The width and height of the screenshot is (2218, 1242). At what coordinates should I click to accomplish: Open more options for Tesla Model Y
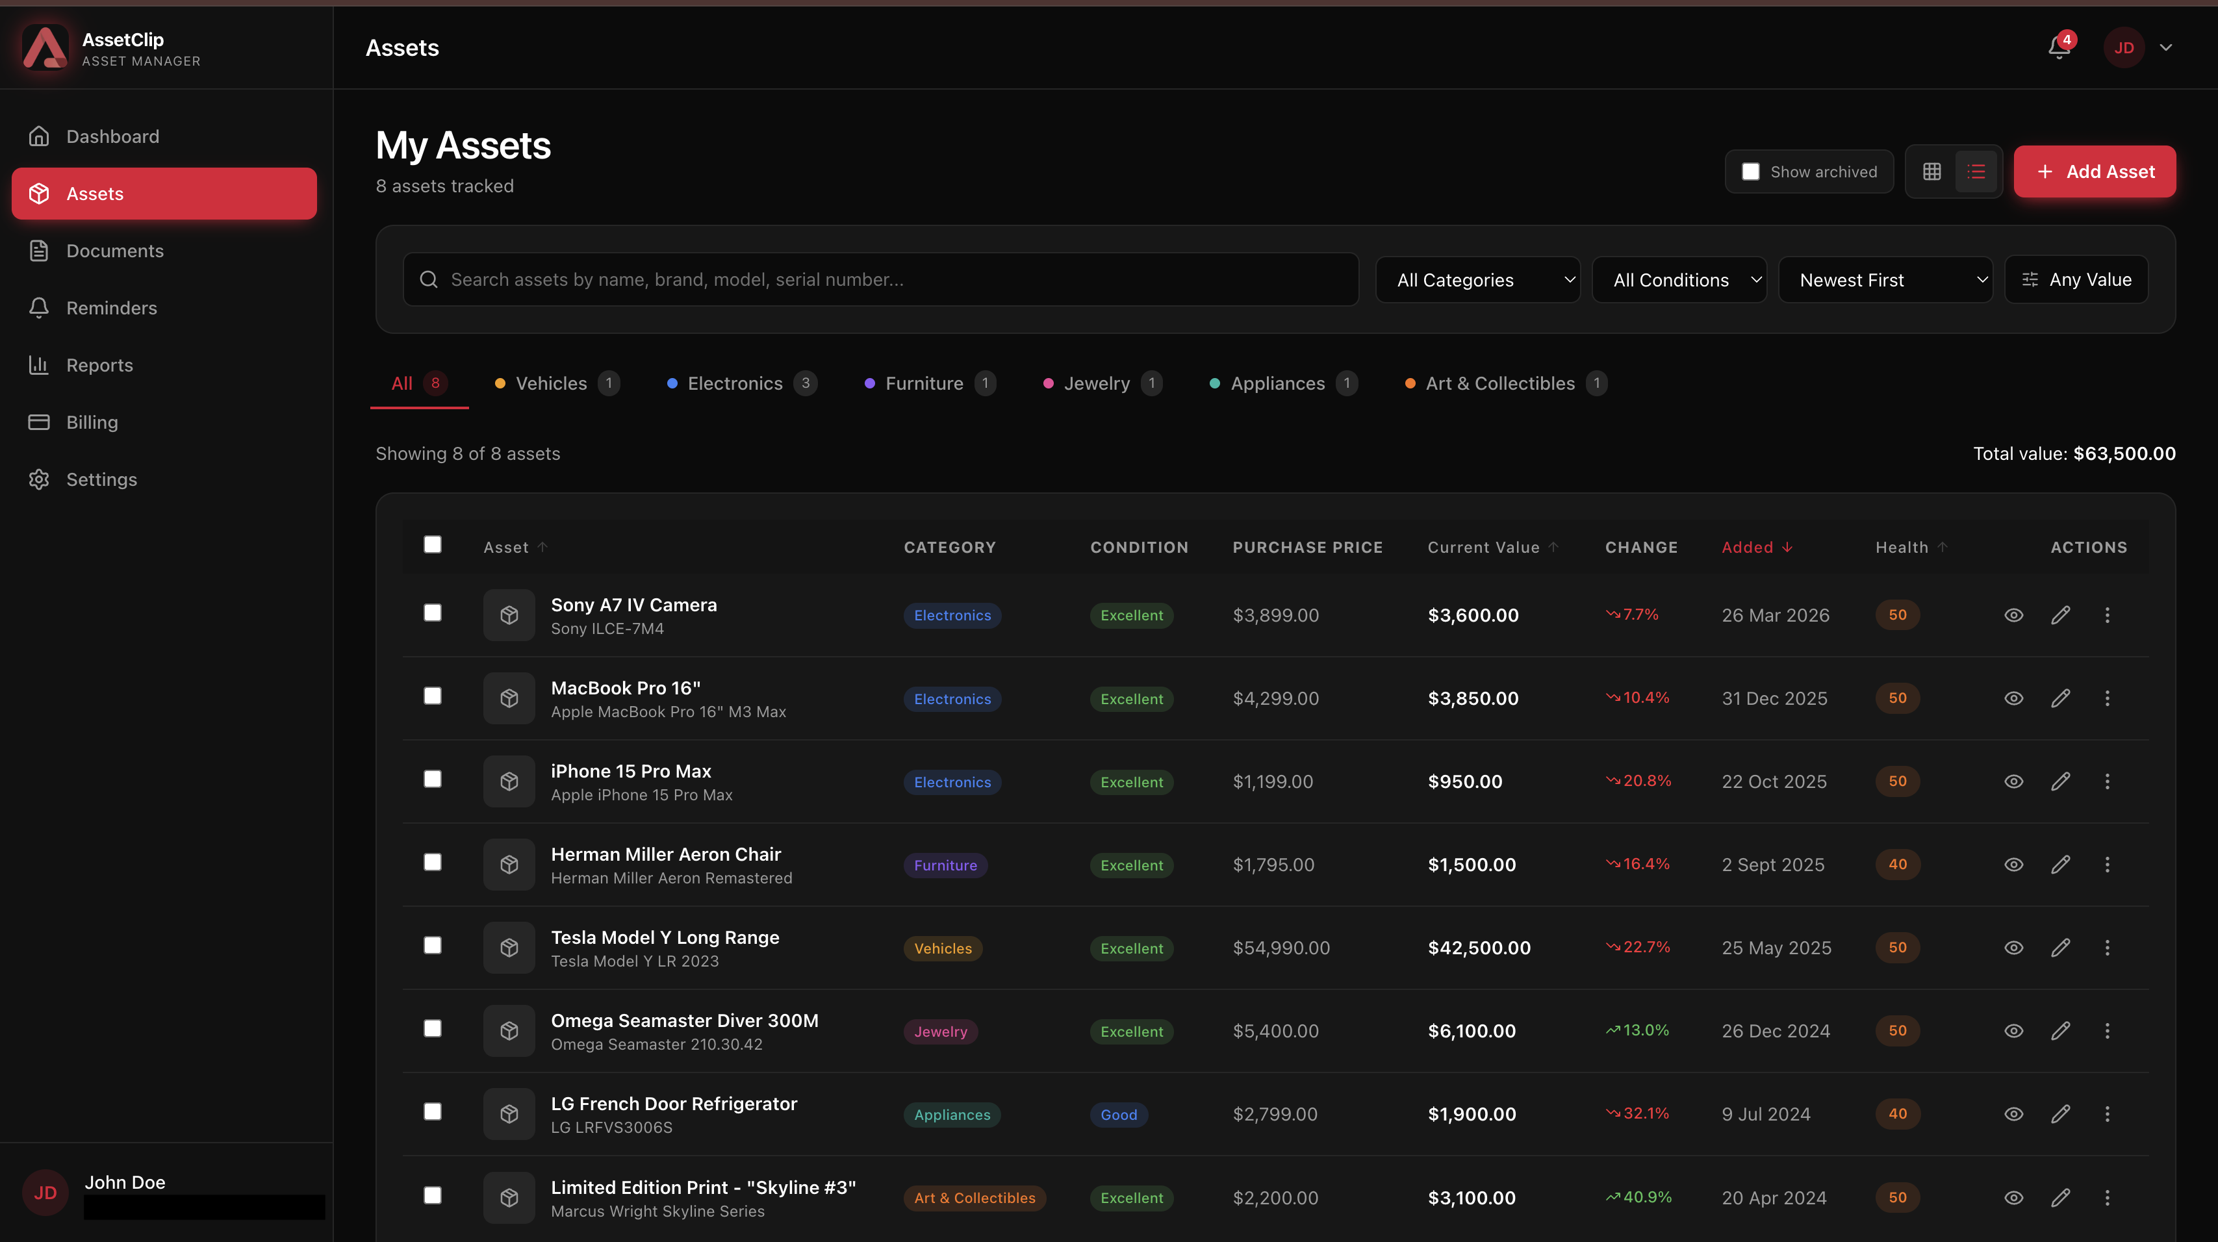click(x=2107, y=948)
